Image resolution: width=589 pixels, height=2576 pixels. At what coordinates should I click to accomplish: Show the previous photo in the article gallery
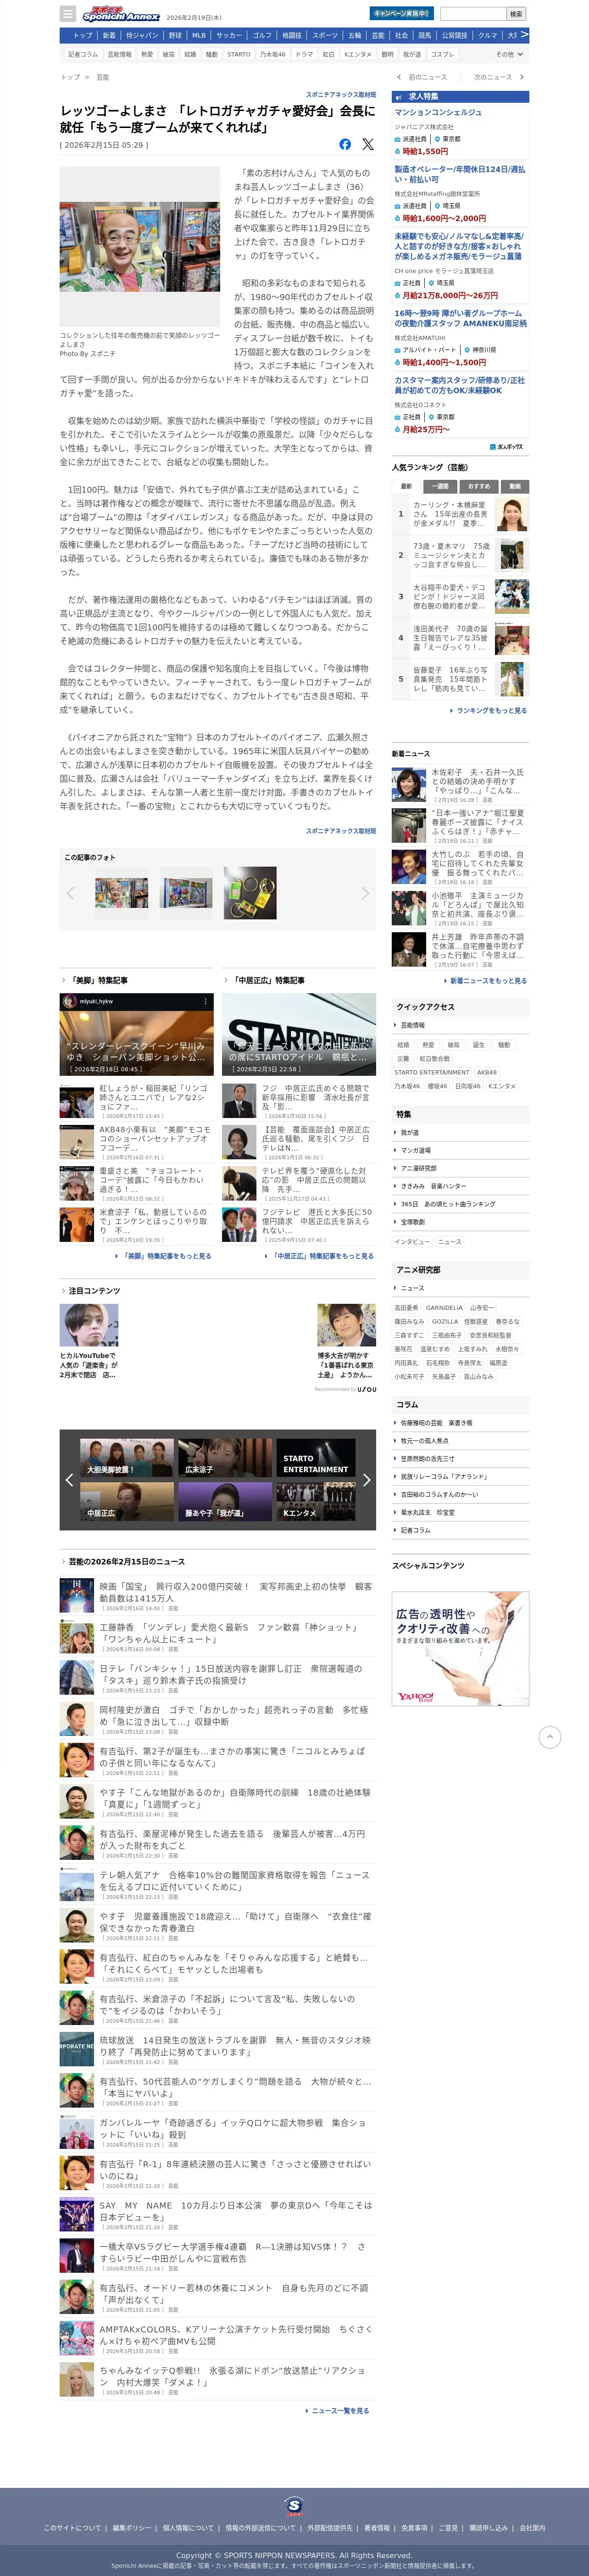(x=71, y=893)
